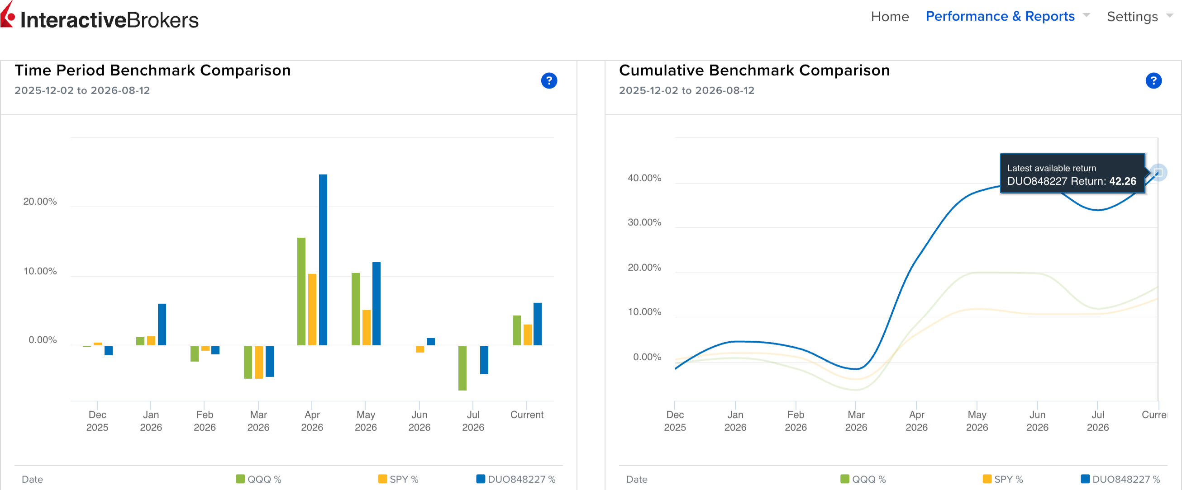Expand Performance & Reports dropdown arrow

coord(1086,15)
